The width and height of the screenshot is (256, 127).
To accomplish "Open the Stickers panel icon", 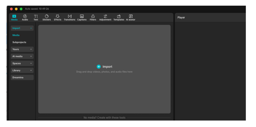I will coord(47,16).
